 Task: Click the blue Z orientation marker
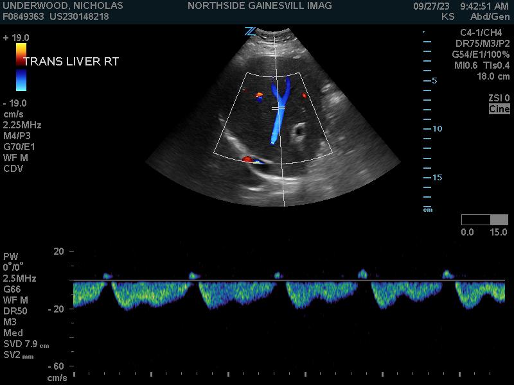250,31
